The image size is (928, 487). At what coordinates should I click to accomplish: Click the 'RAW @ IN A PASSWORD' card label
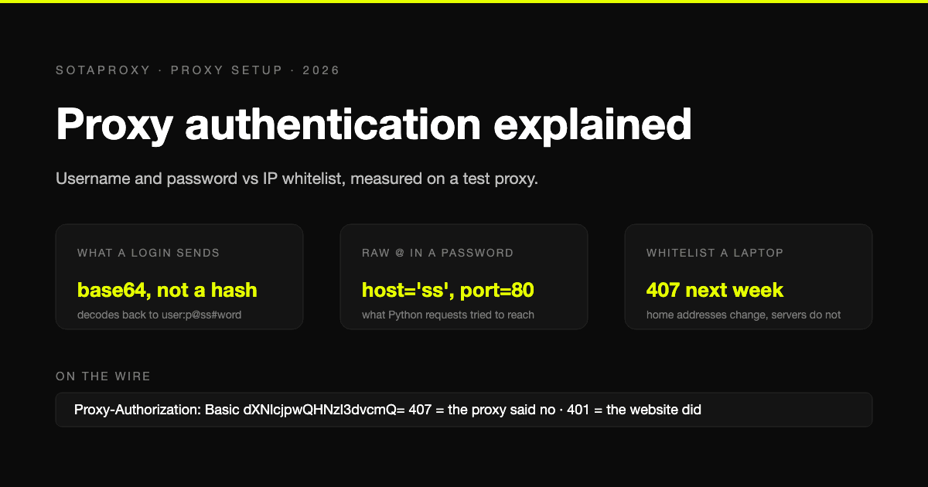438,253
